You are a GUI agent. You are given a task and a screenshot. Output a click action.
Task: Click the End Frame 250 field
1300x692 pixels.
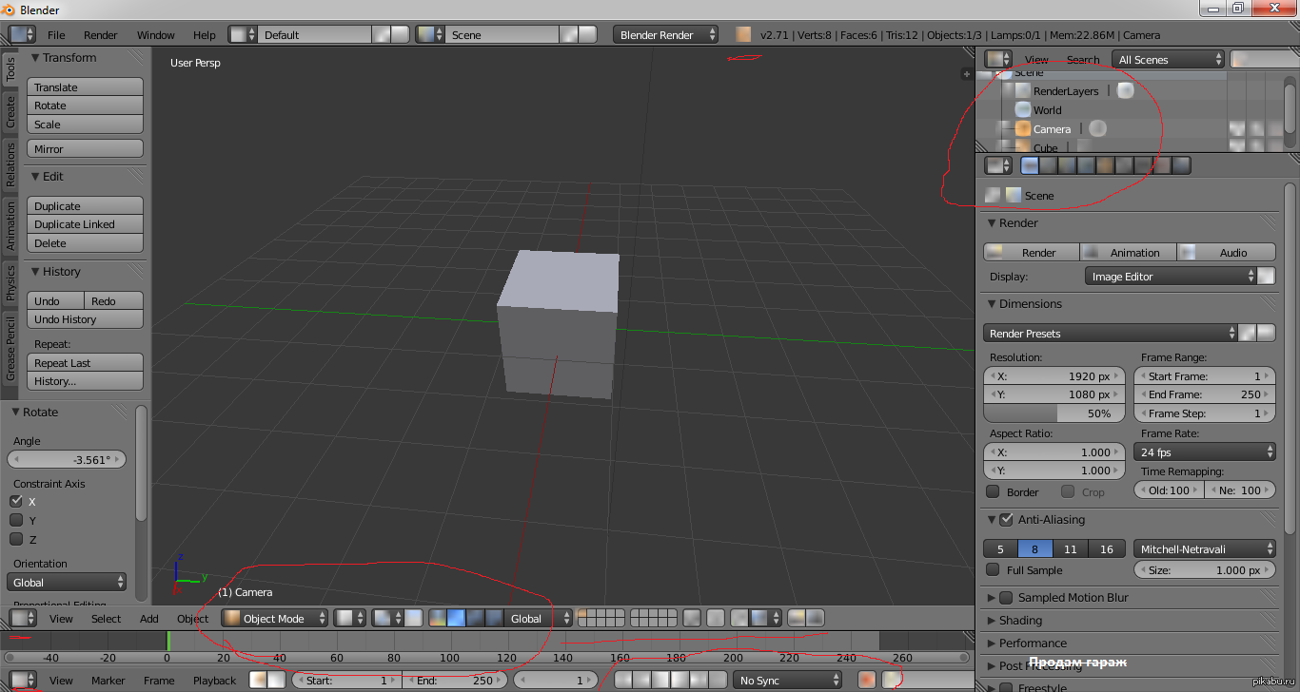(1203, 394)
